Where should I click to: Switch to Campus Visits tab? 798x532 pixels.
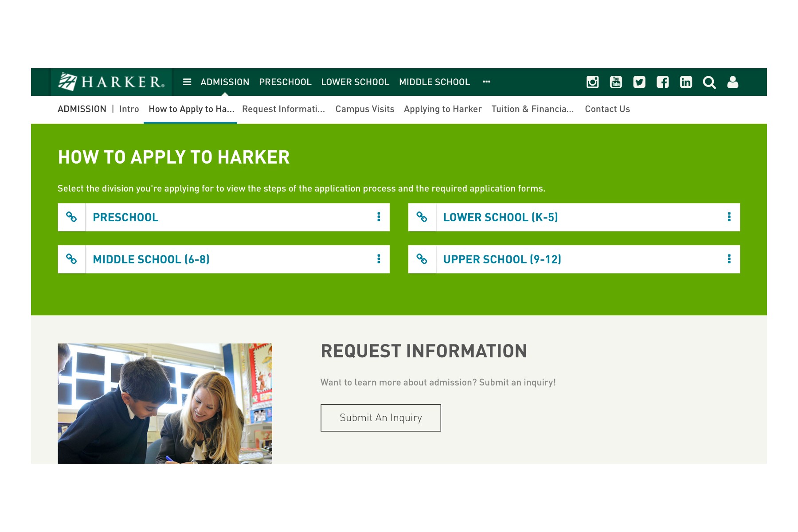365,109
